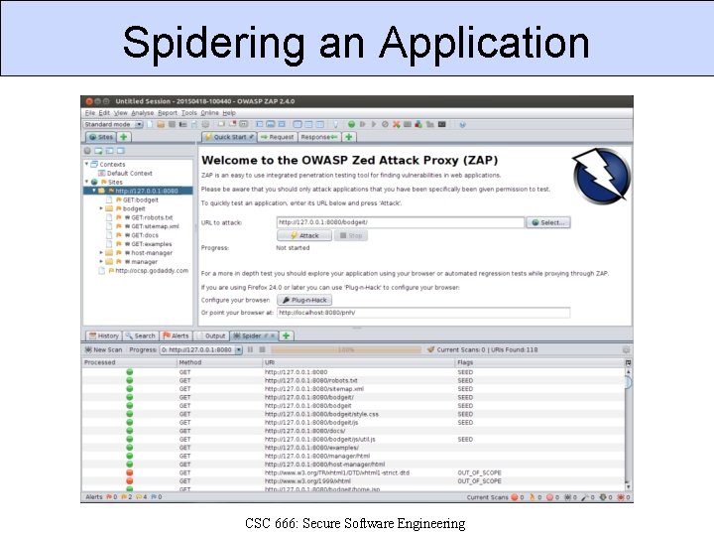Click the Step forward toolbar icon
The image size is (714, 536).
click(363, 124)
